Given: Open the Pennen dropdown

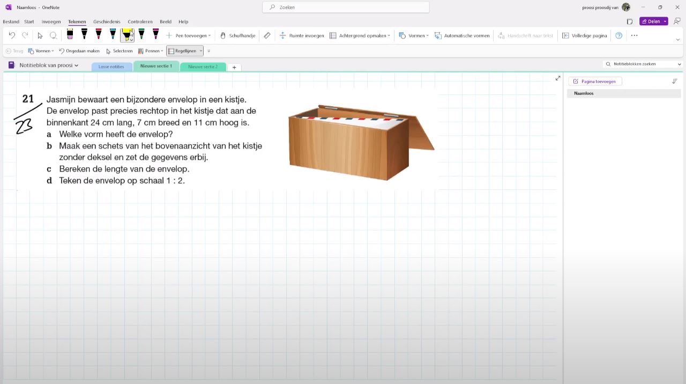Looking at the screenshot, I should pyautogui.click(x=151, y=51).
